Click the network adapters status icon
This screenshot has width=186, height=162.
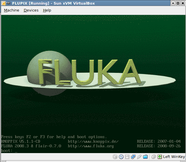coord(133,157)
